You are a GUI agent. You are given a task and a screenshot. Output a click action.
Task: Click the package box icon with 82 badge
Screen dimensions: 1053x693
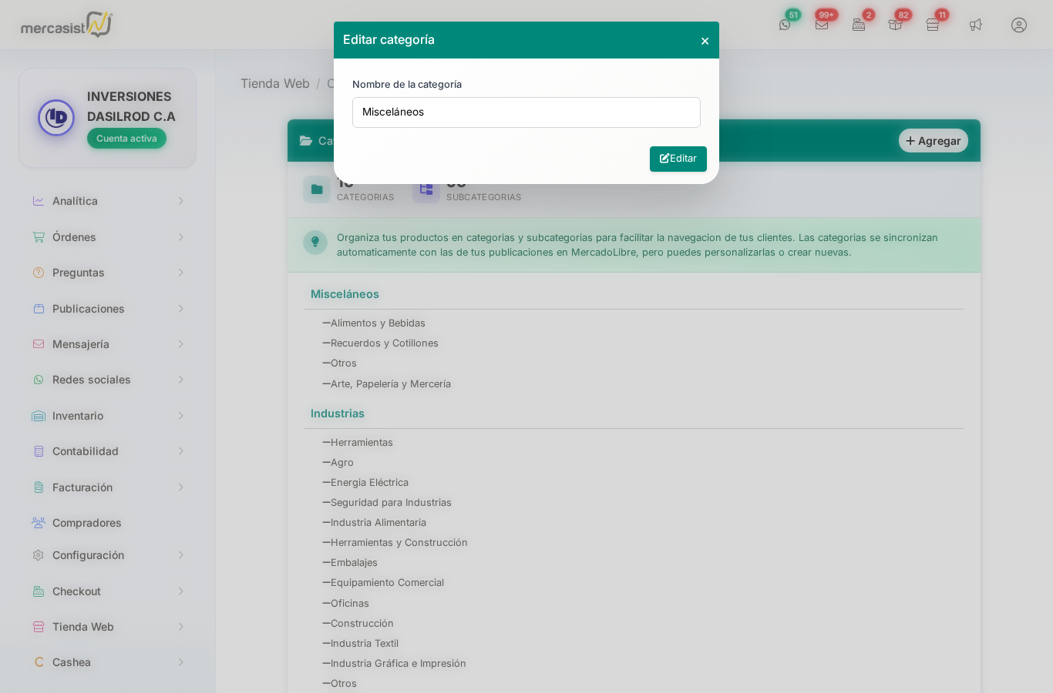[895, 25]
